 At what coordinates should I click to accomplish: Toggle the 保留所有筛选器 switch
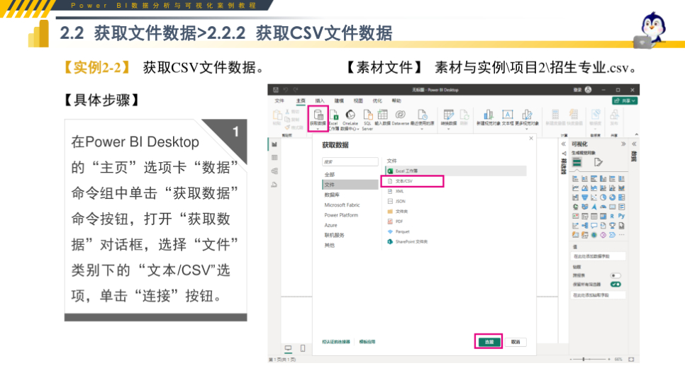click(616, 285)
